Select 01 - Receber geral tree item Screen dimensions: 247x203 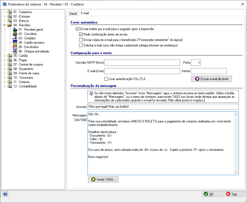[31, 30]
